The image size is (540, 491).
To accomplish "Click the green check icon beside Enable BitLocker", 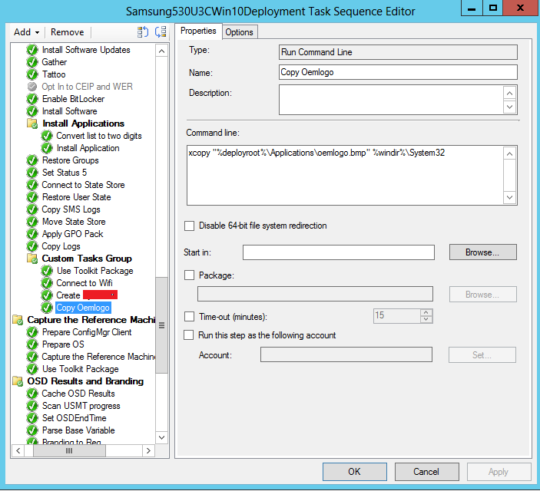I will pyautogui.click(x=32, y=99).
